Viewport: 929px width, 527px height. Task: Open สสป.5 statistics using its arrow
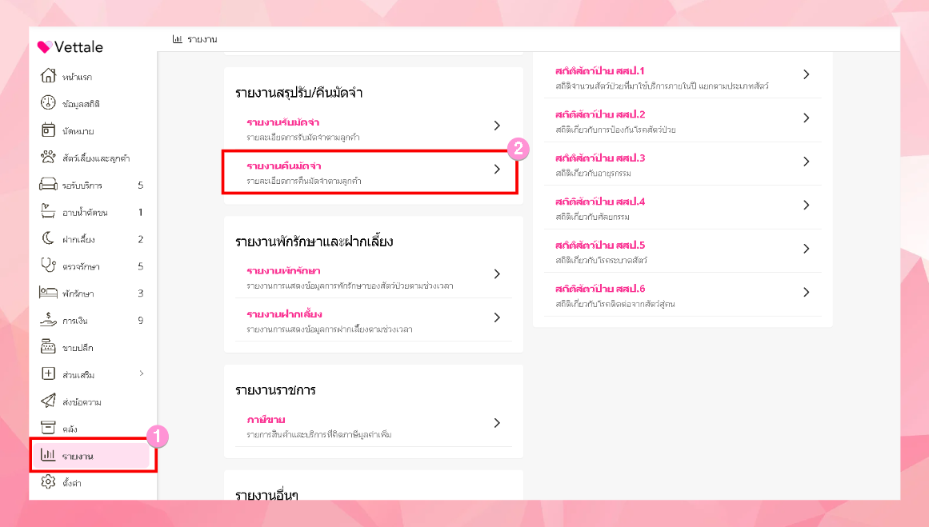[x=807, y=249]
